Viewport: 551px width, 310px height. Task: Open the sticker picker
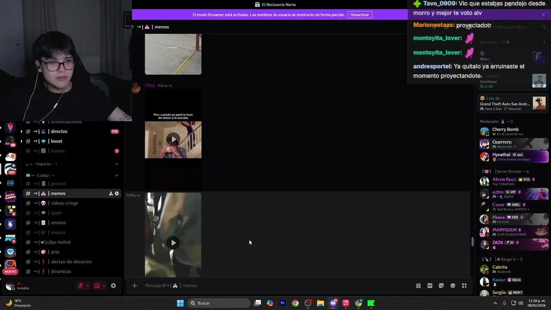pos(441,285)
